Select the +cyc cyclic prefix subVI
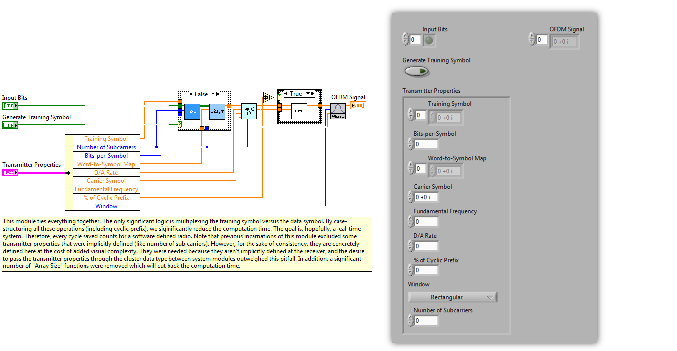Viewport: 677px width, 351px height. [x=299, y=111]
